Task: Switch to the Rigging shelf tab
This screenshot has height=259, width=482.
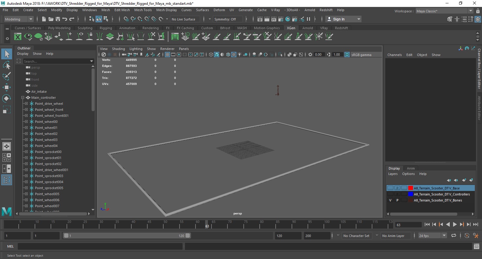Action: point(106,28)
